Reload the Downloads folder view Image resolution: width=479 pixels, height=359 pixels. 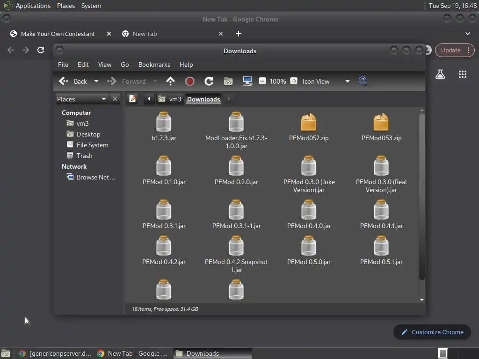[209, 81]
